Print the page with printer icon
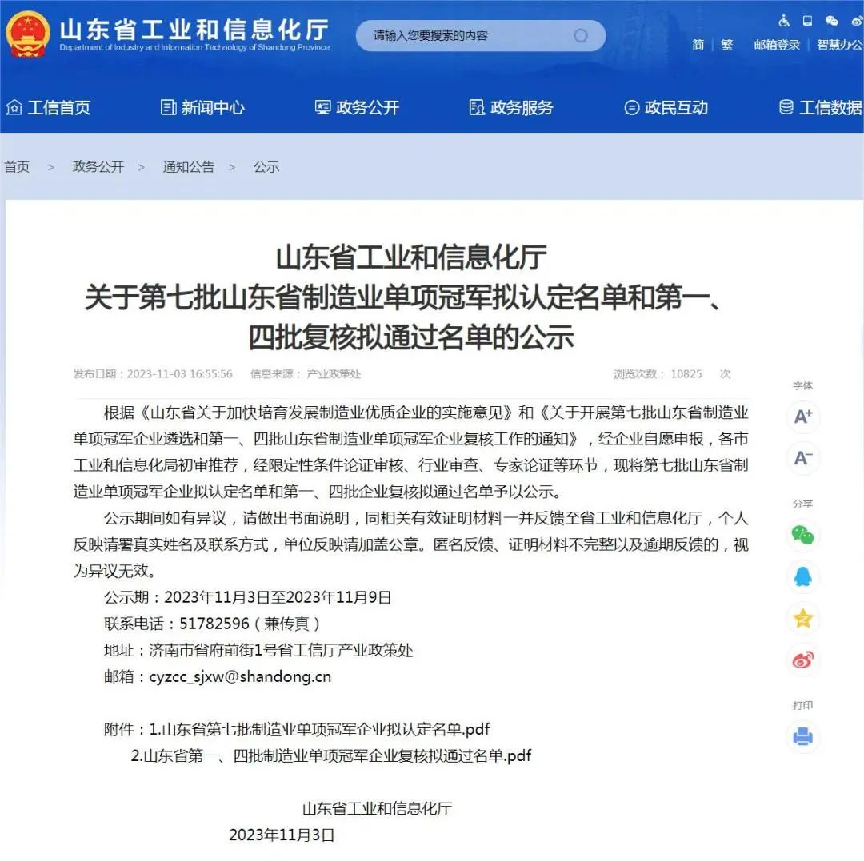Viewport: 864px width, 861px height. coord(803,736)
